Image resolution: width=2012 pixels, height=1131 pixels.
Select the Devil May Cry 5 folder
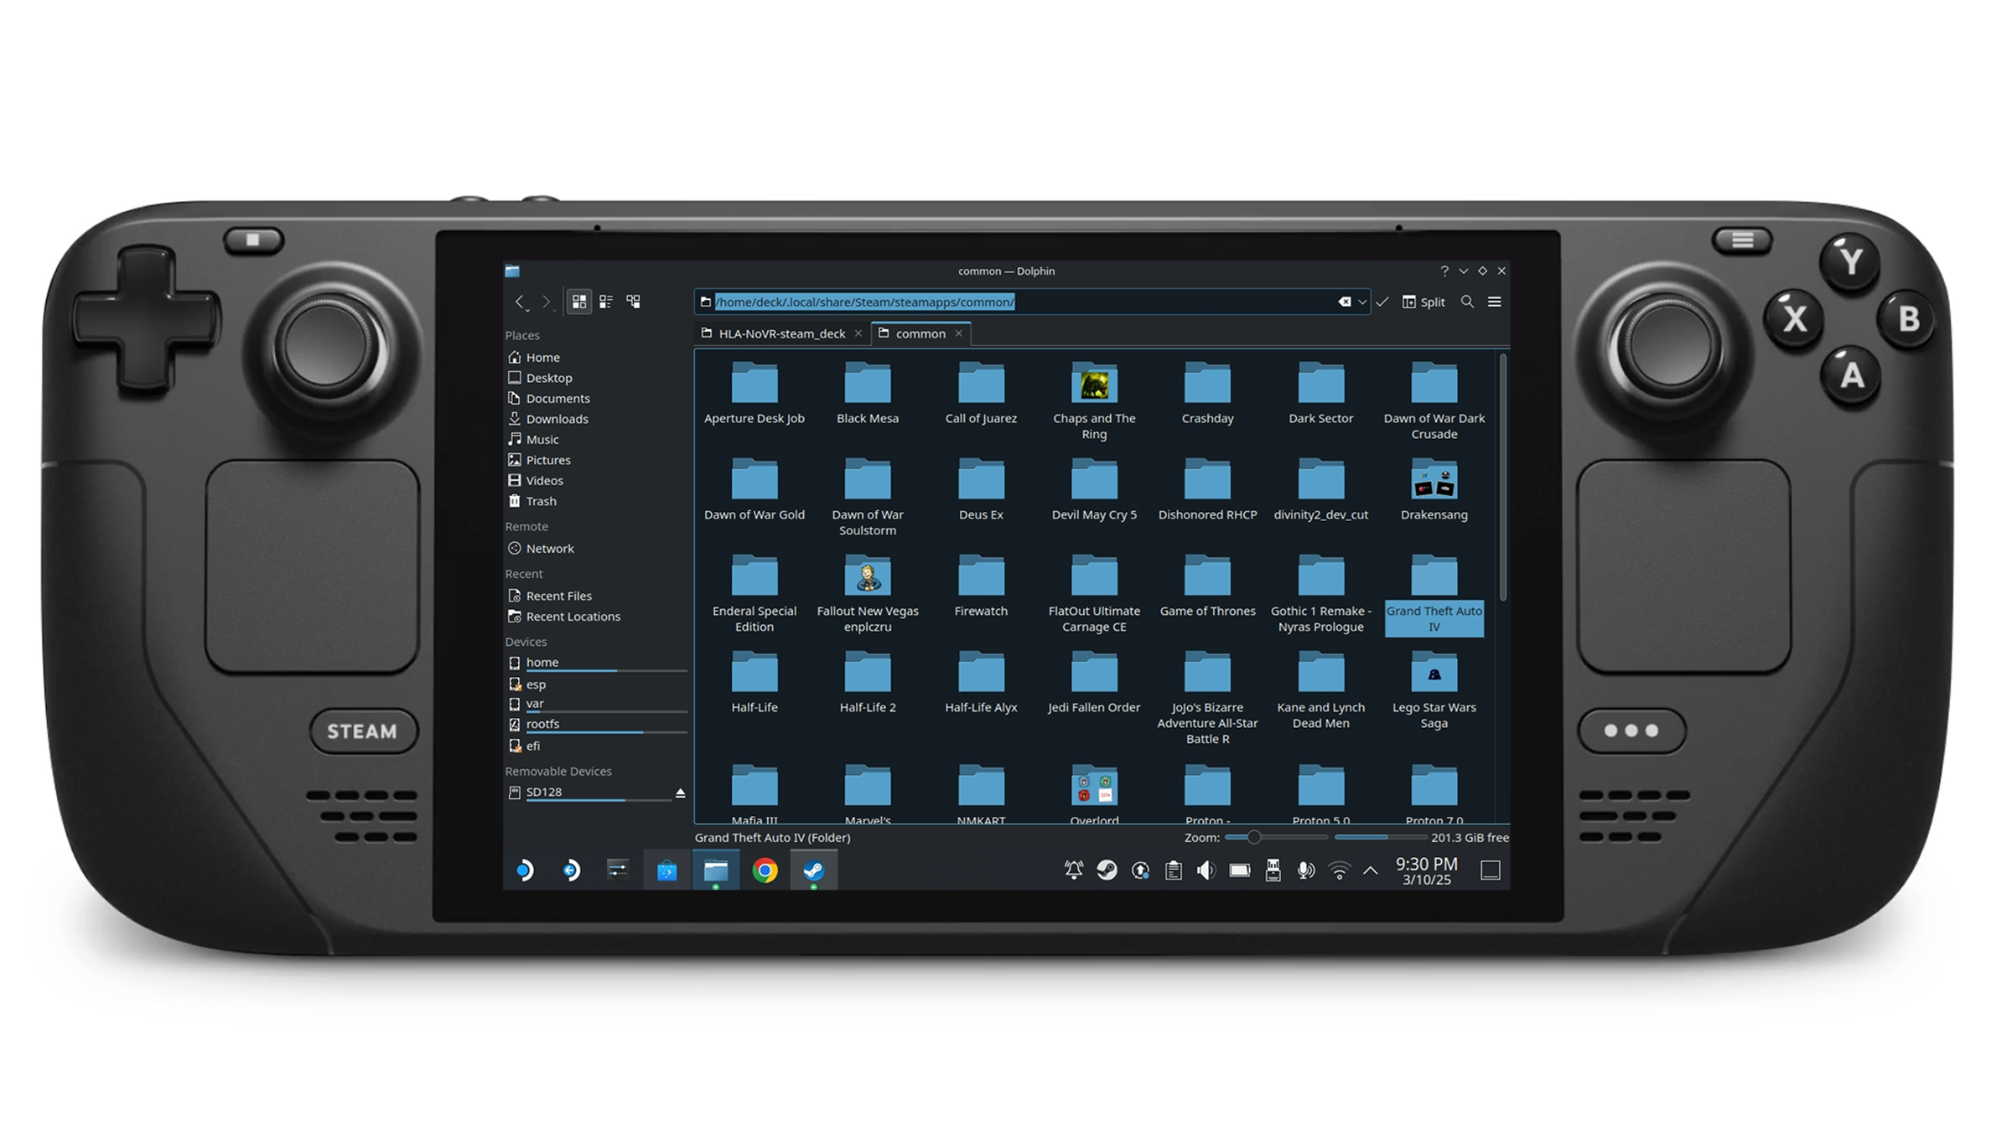(1094, 491)
